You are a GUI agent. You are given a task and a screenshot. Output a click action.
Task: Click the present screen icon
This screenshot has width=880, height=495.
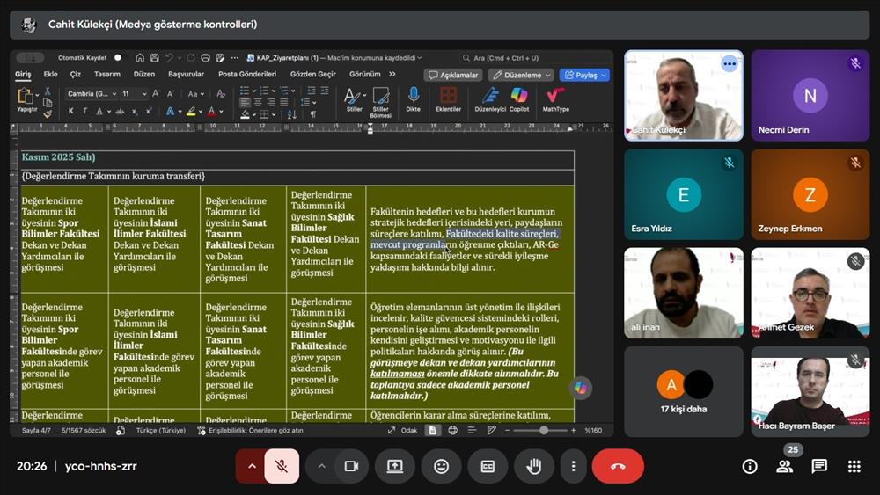click(395, 466)
